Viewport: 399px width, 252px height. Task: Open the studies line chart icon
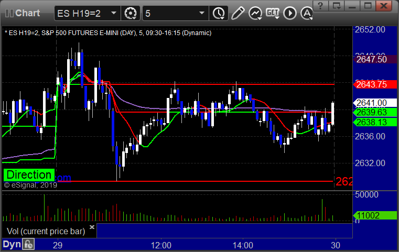click(255, 13)
